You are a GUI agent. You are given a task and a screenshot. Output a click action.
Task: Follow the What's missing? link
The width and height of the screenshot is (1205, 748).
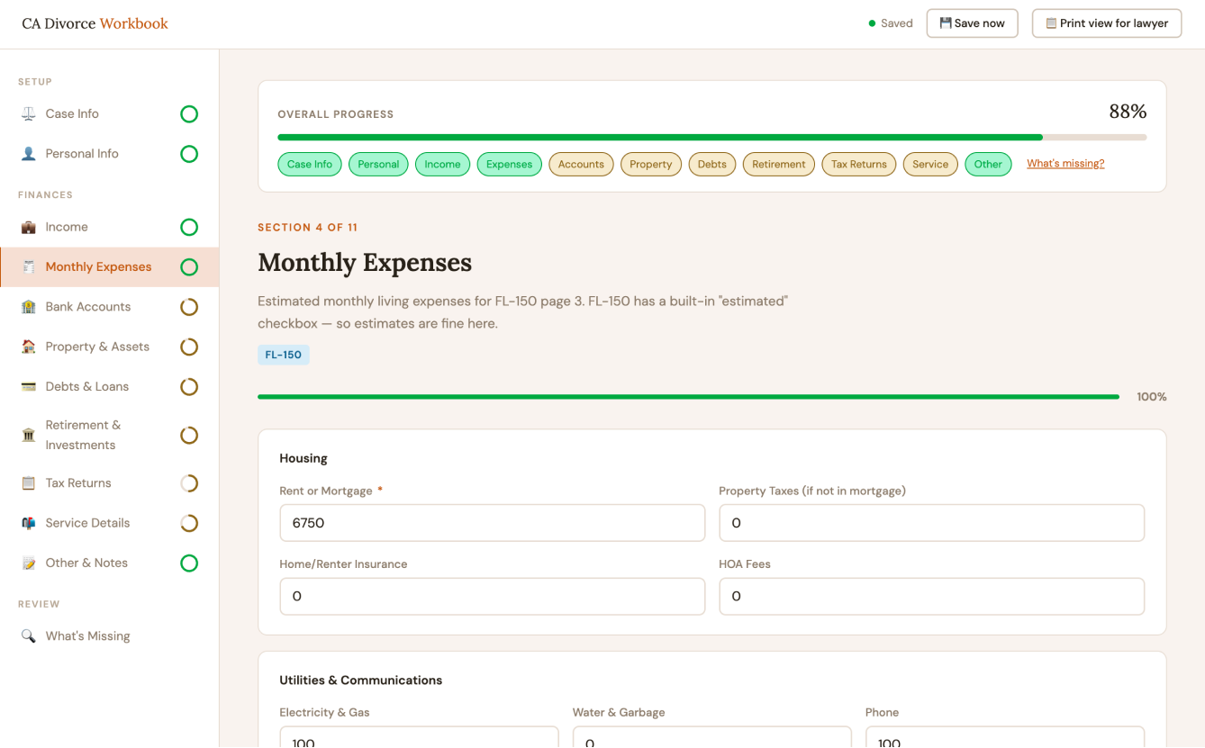[1065, 164]
